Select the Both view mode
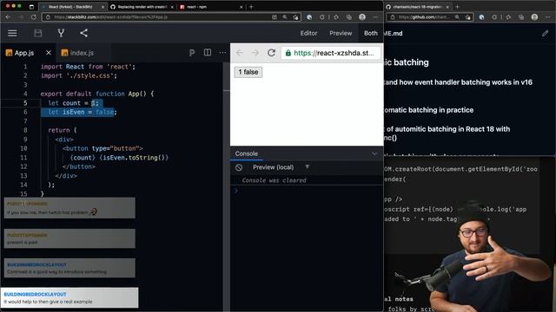Image resolution: width=556 pixels, height=312 pixels. (371, 33)
